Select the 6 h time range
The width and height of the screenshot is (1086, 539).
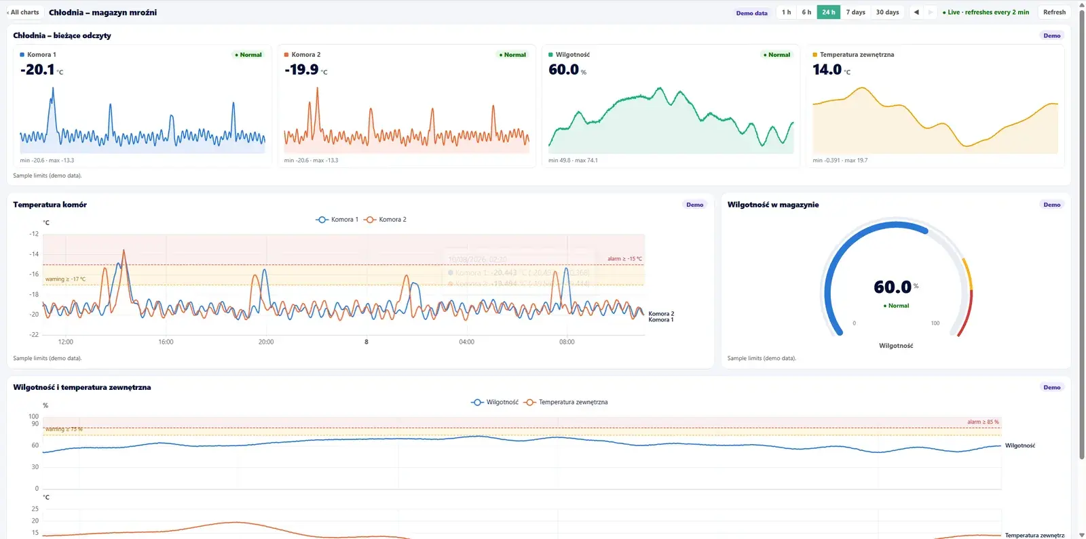[806, 12]
